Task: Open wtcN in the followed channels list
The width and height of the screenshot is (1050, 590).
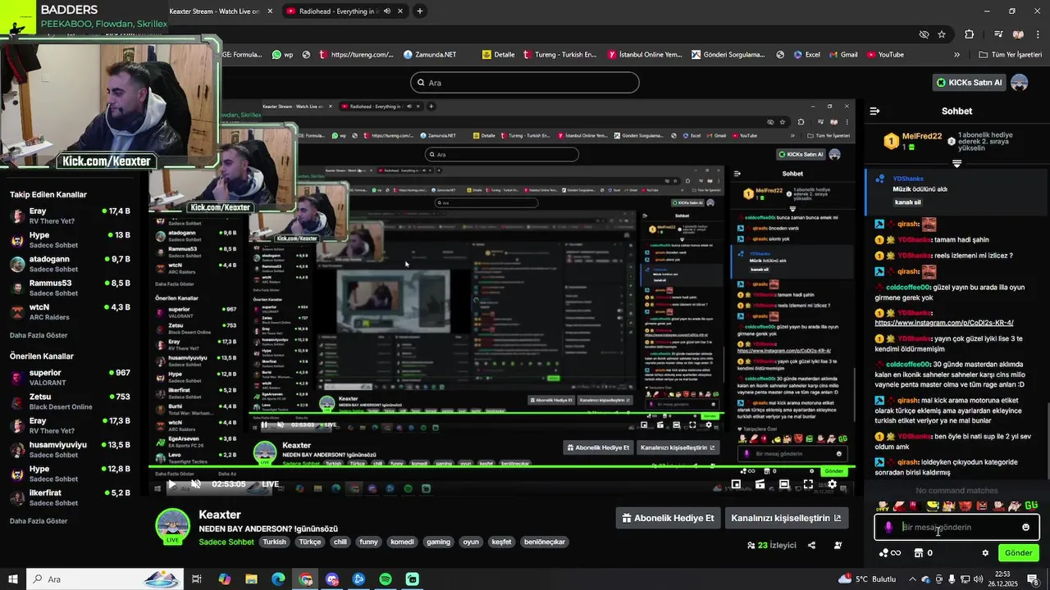Action: click(70, 312)
